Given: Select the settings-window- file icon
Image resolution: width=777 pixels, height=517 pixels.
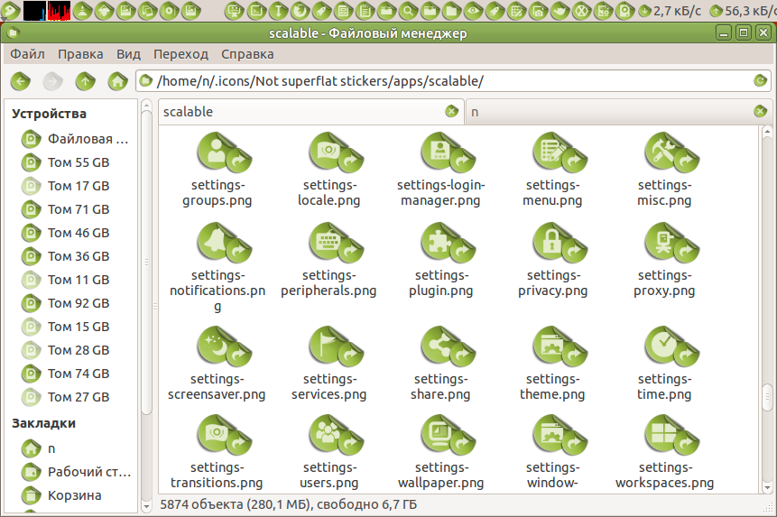Looking at the screenshot, I should point(559,435).
